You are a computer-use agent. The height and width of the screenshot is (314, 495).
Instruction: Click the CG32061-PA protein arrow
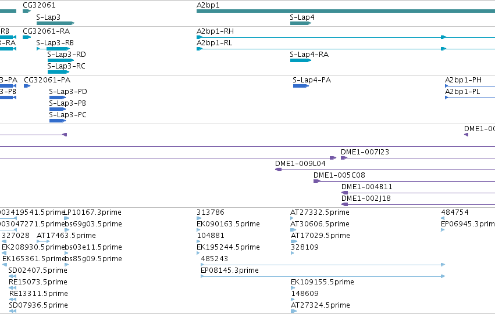coord(27,86)
